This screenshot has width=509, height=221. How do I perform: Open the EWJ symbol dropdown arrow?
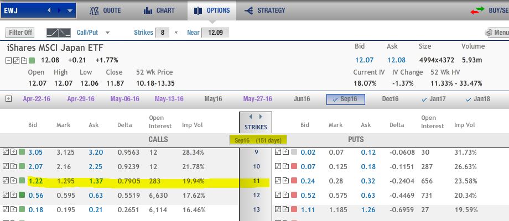[x=70, y=10]
